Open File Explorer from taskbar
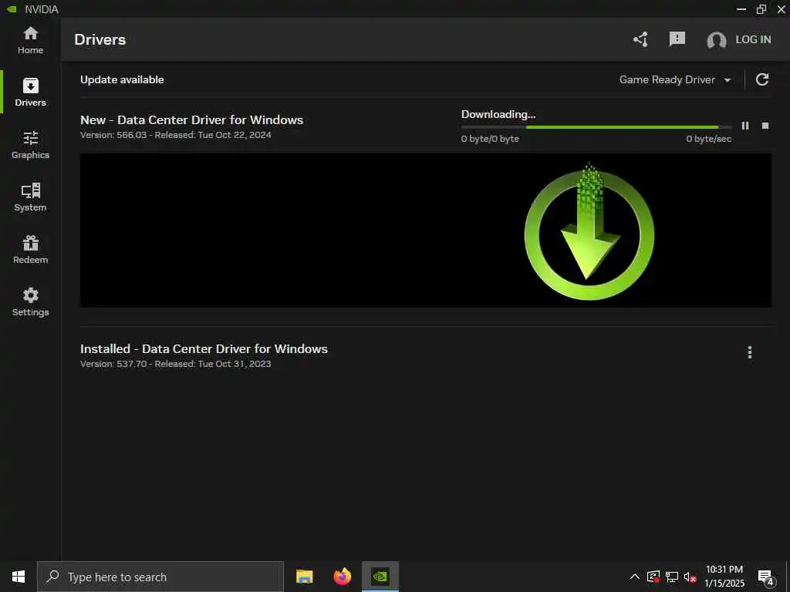 tap(304, 577)
